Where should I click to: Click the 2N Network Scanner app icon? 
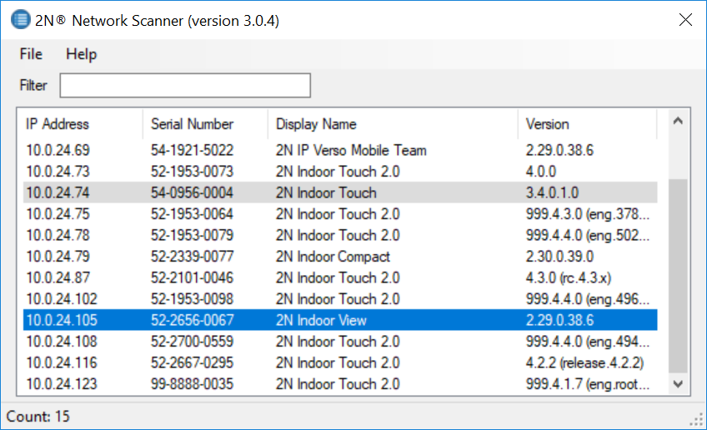pyautogui.click(x=20, y=20)
